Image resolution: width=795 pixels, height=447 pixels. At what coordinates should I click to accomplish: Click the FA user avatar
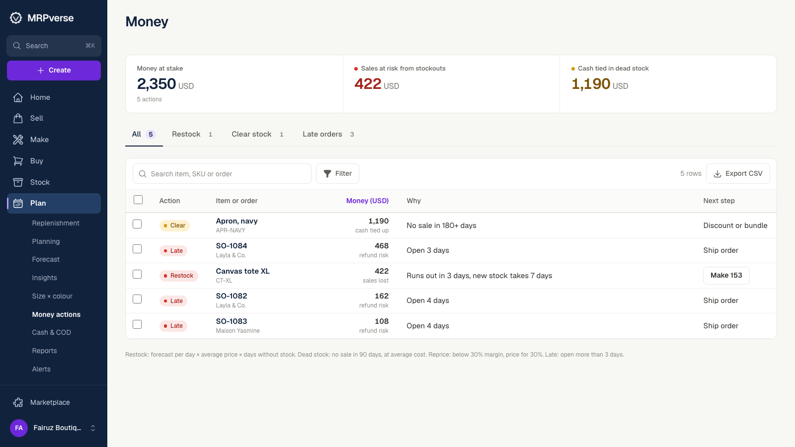(19, 428)
